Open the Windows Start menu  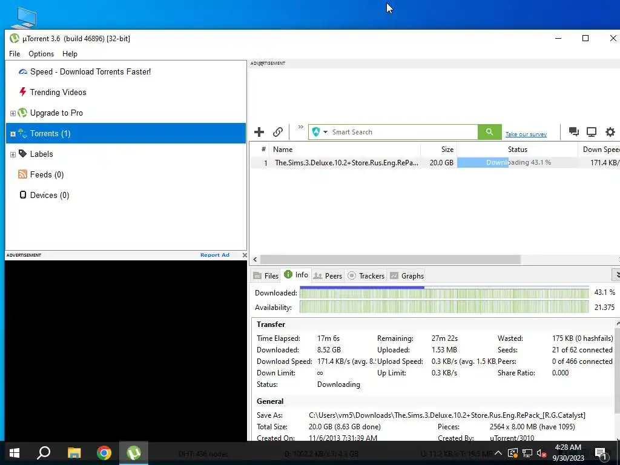pos(15,453)
